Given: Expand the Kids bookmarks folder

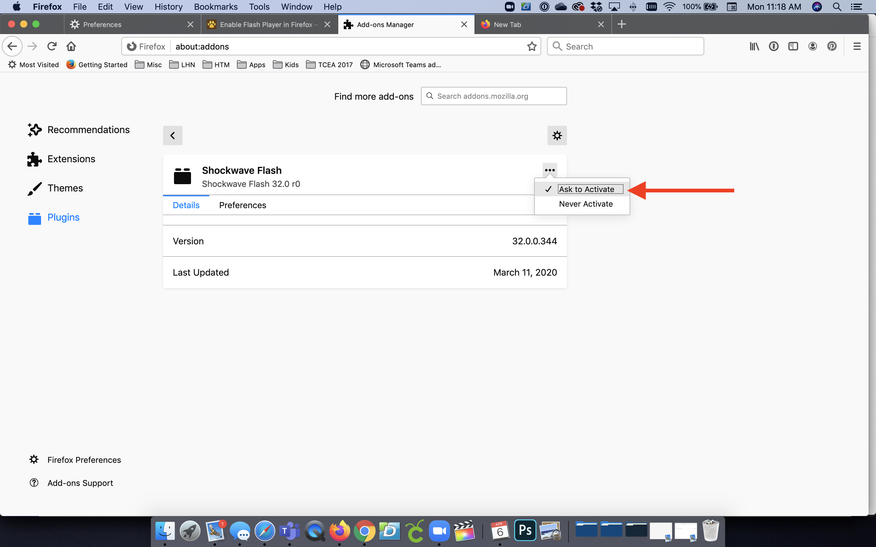Looking at the screenshot, I should pyautogui.click(x=286, y=65).
